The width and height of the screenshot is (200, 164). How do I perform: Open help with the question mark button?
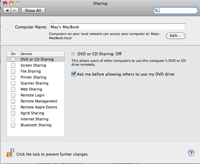(191, 153)
